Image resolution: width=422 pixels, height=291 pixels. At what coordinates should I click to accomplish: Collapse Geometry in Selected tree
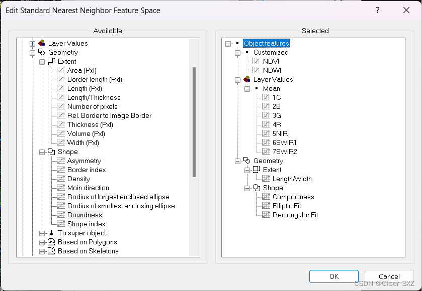(237, 161)
